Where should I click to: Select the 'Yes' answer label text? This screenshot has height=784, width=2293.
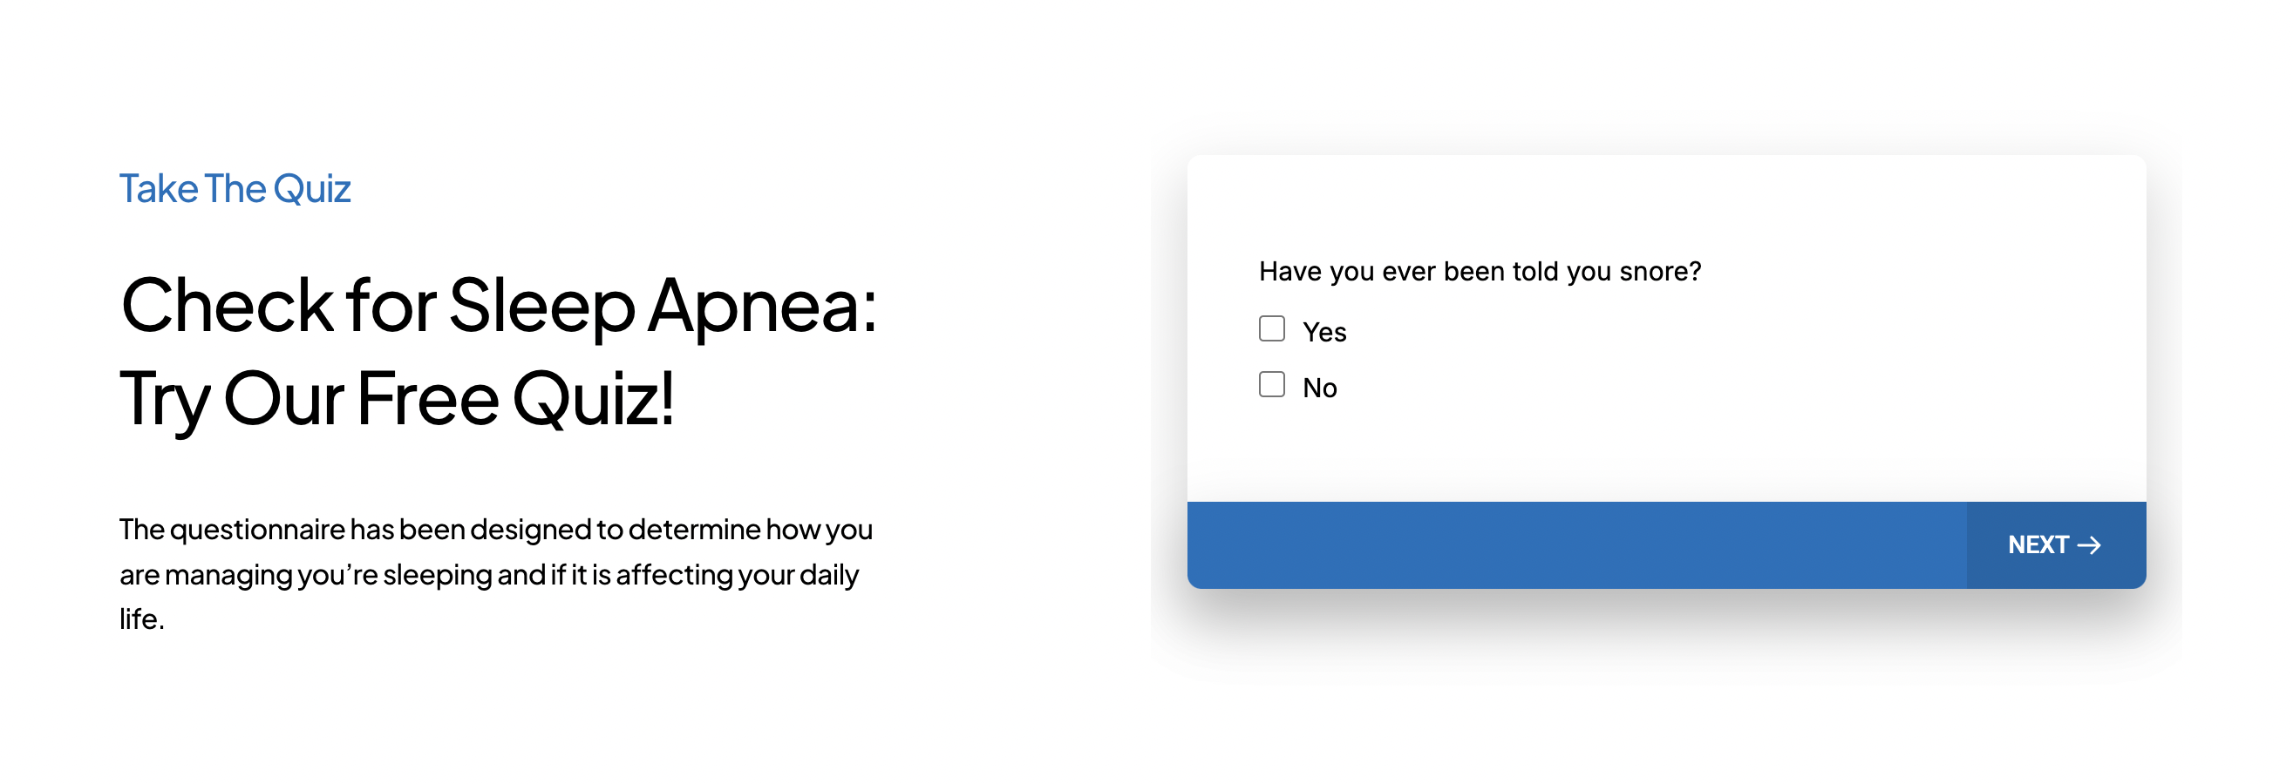tap(1323, 333)
